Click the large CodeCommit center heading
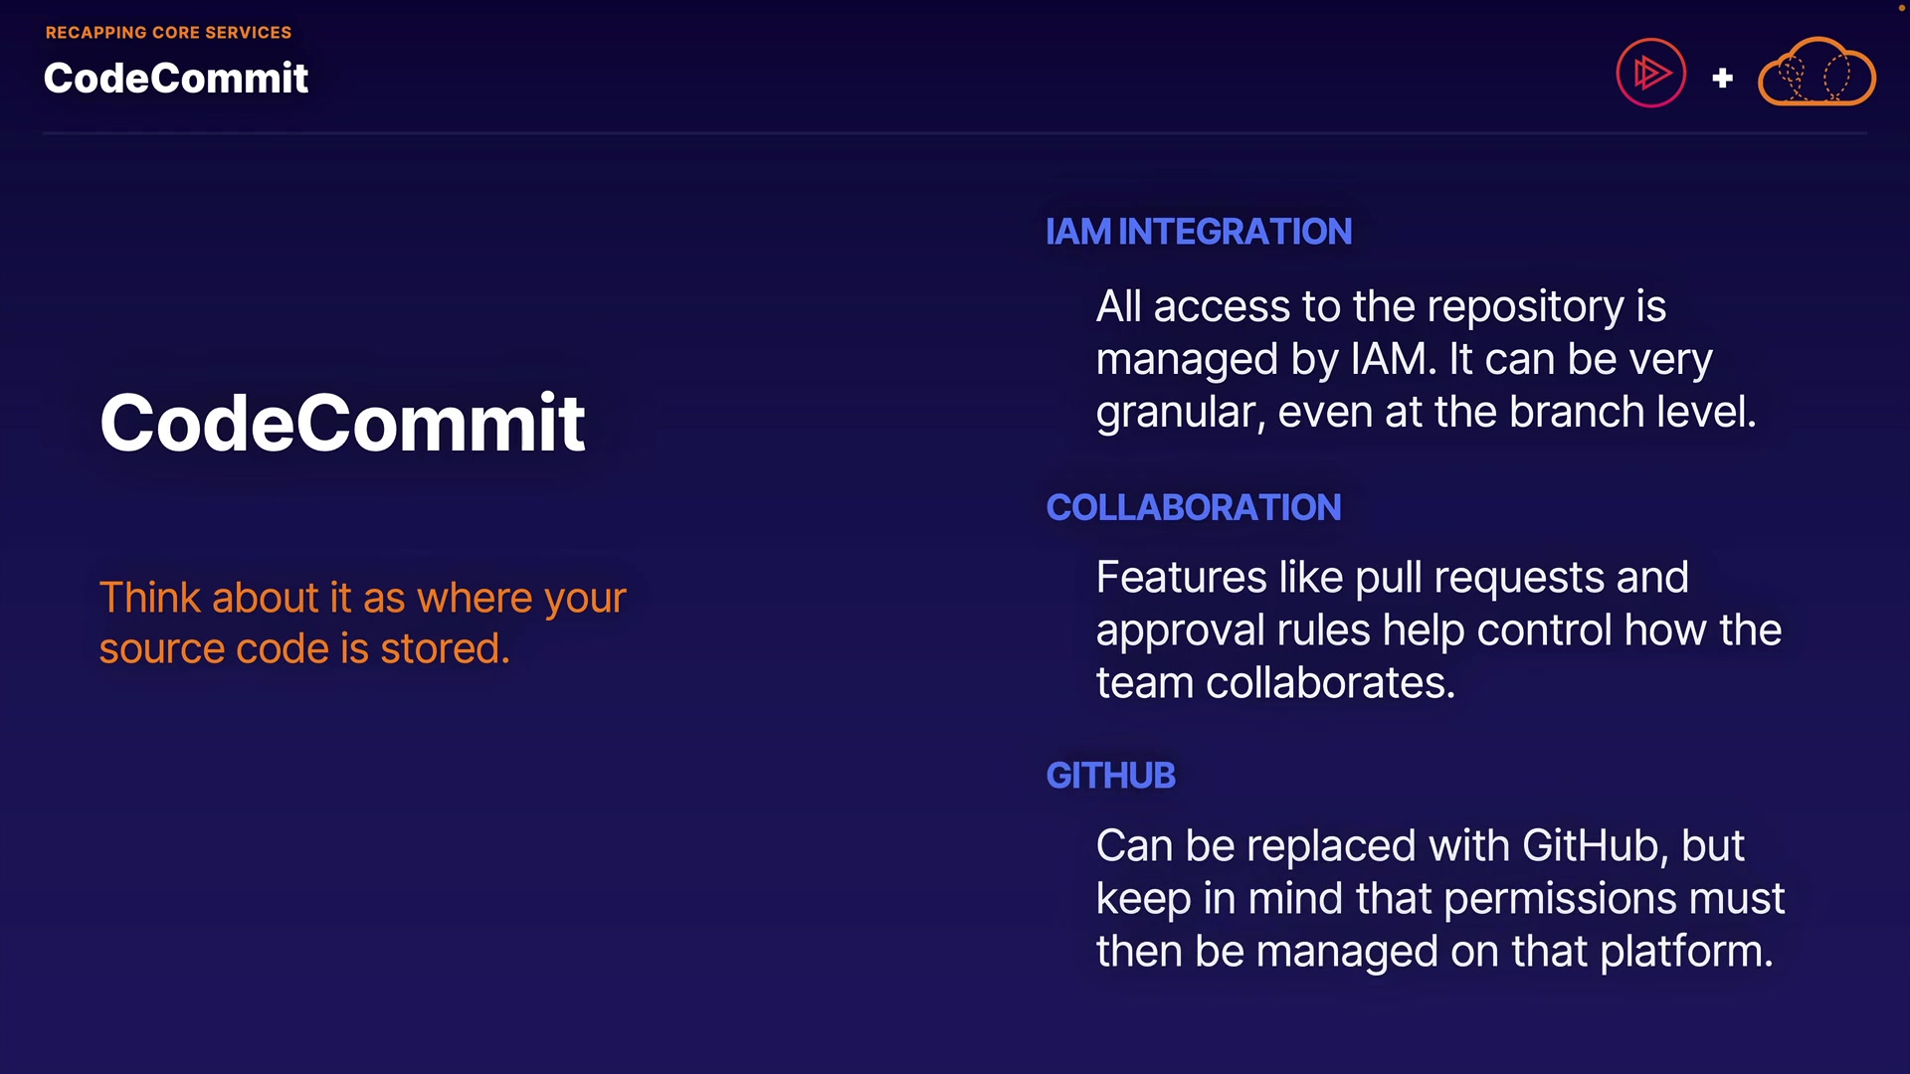 point(342,423)
